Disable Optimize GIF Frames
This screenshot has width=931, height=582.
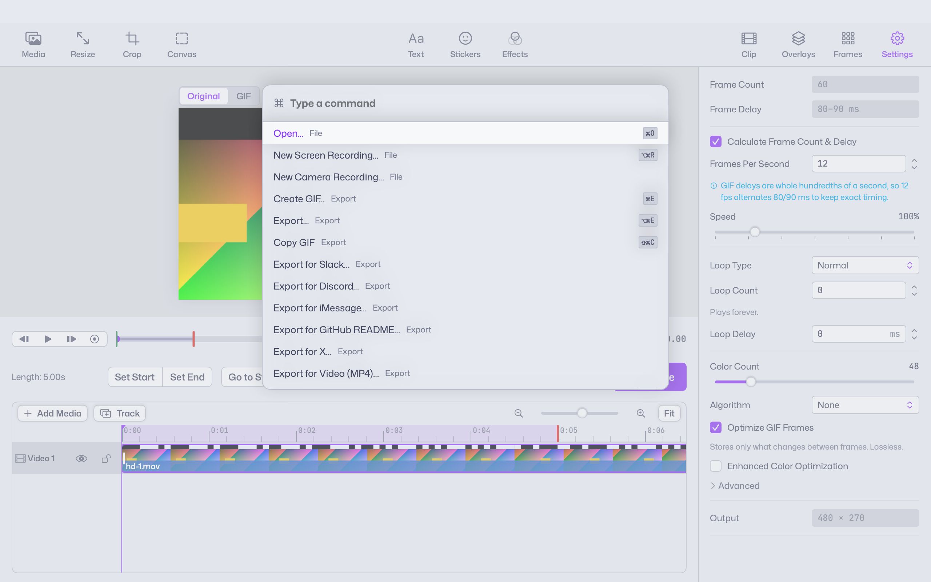click(x=716, y=428)
